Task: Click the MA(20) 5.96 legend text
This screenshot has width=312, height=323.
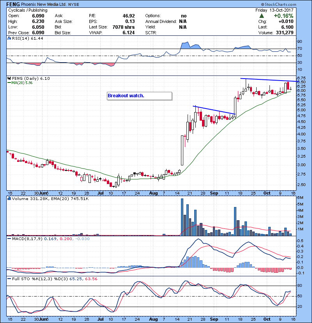Action: (x=22, y=83)
